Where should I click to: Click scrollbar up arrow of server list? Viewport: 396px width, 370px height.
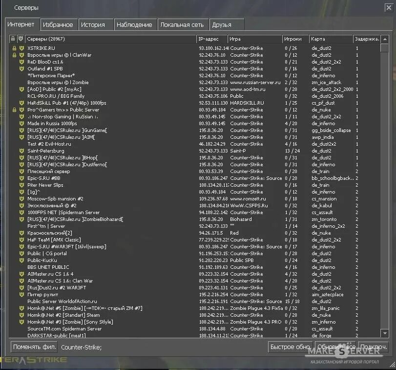(x=385, y=39)
